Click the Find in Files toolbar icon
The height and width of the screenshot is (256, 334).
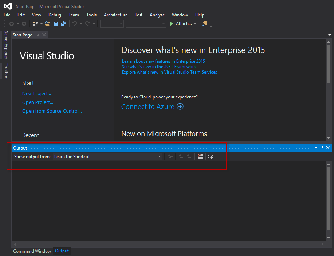coord(204,24)
